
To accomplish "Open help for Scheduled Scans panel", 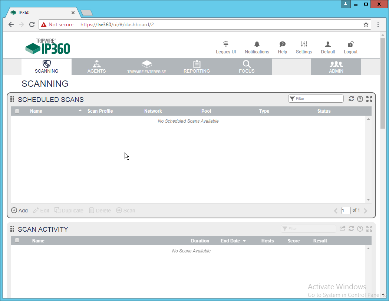I will 360,99.
